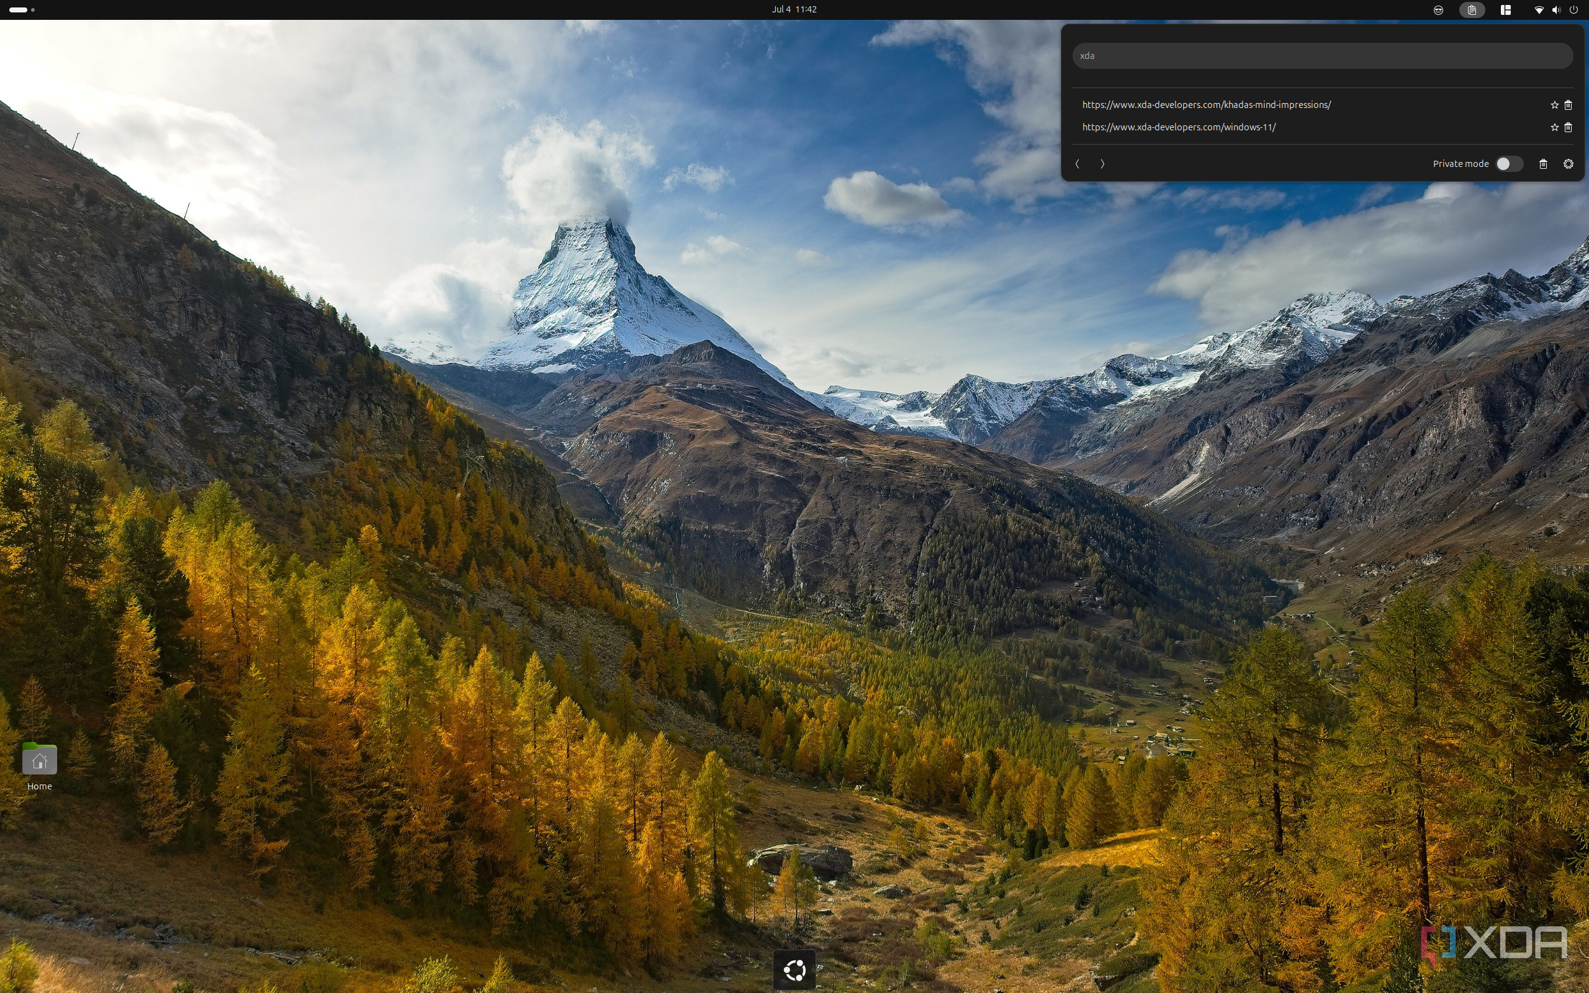Go to next clipboard page chevron
This screenshot has height=993, width=1589.
pos(1102,163)
